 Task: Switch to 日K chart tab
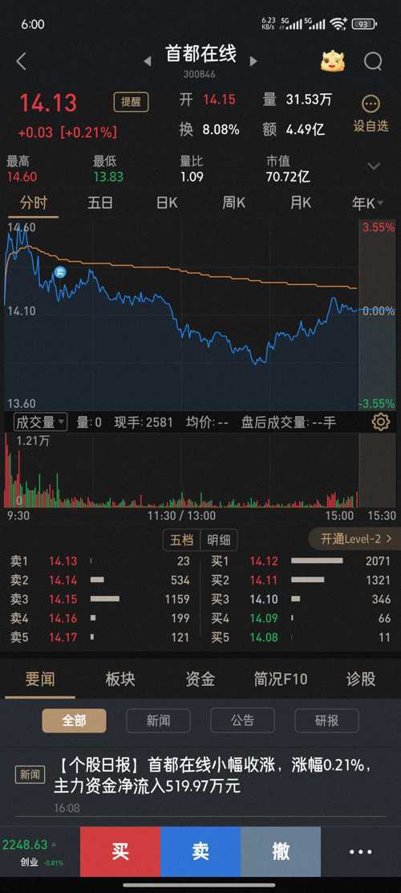(167, 202)
